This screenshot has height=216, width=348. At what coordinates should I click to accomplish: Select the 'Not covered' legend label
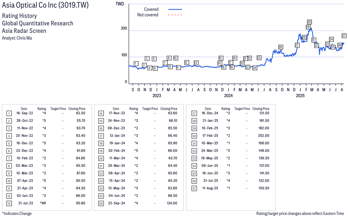point(148,15)
